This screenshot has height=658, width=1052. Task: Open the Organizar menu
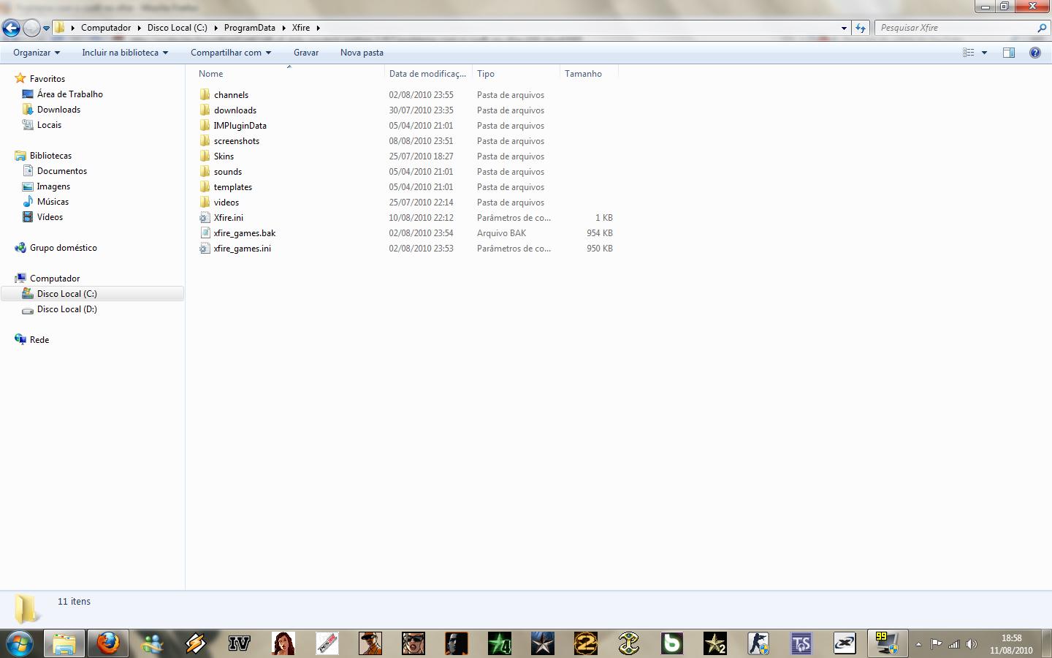(37, 53)
